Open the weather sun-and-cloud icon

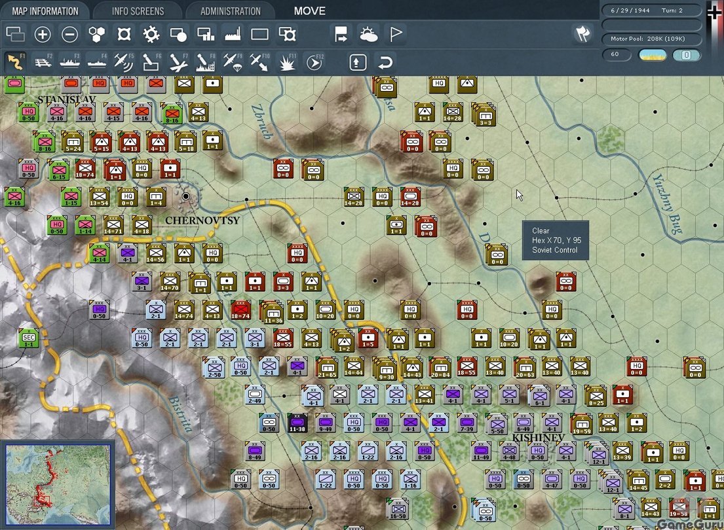click(368, 34)
